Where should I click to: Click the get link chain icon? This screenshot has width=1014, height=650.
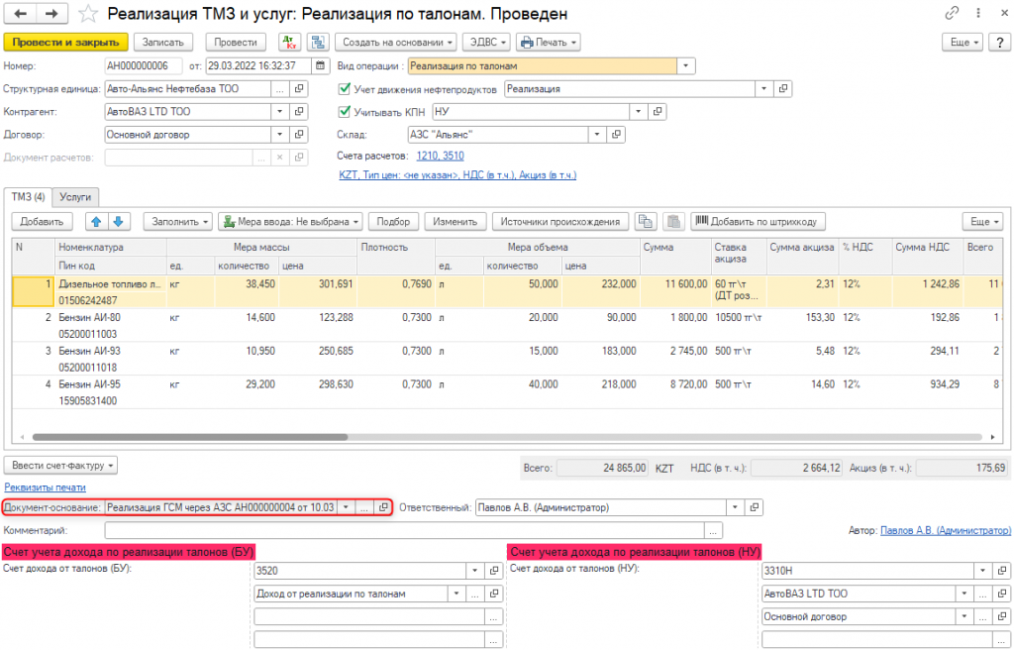[x=953, y=14]
